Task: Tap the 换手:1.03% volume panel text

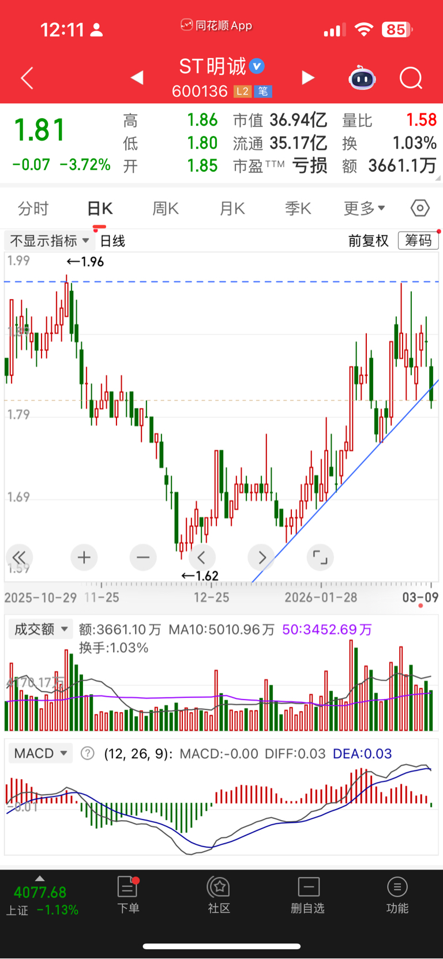Action: coord(114,648)
